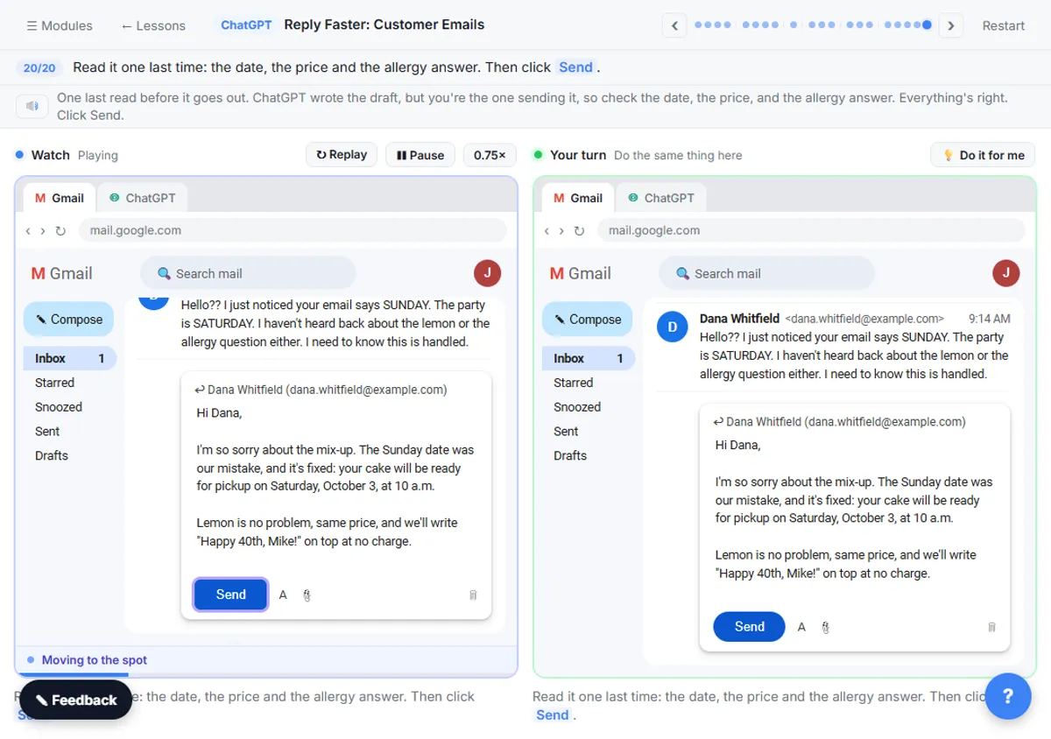Screen dimensions: 1051x739
Task: Open Snoozed folder in Watch Gmail
Action: pyautogui.click(x=59, y=407)
